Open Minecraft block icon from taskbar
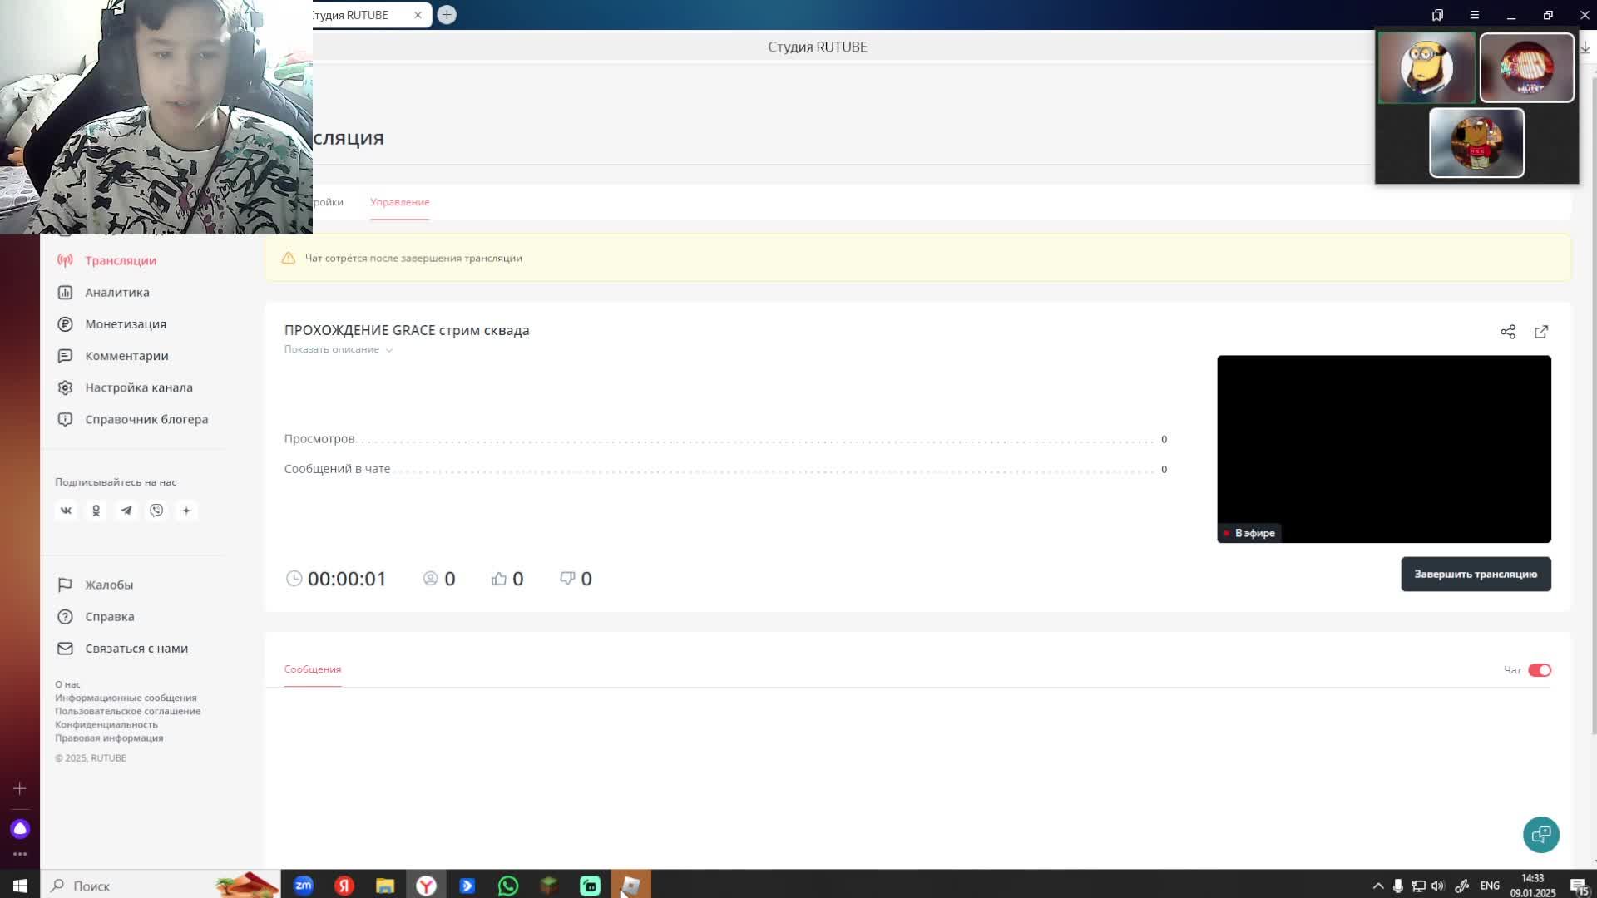This screenshot has height=898, width=1597. point(549,886)
